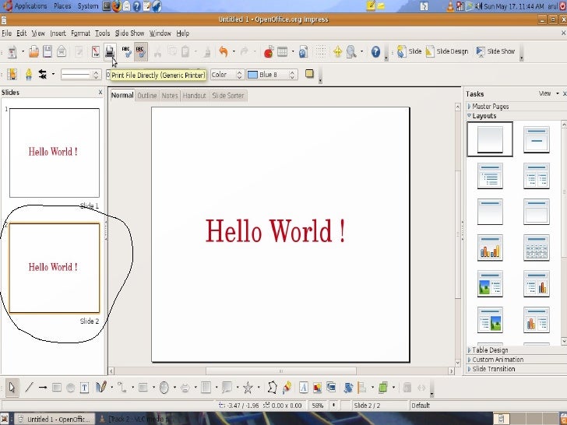The width and height of the screenshot is (567, 425).
Task: Open the Format menu
Action: [80, 33]
